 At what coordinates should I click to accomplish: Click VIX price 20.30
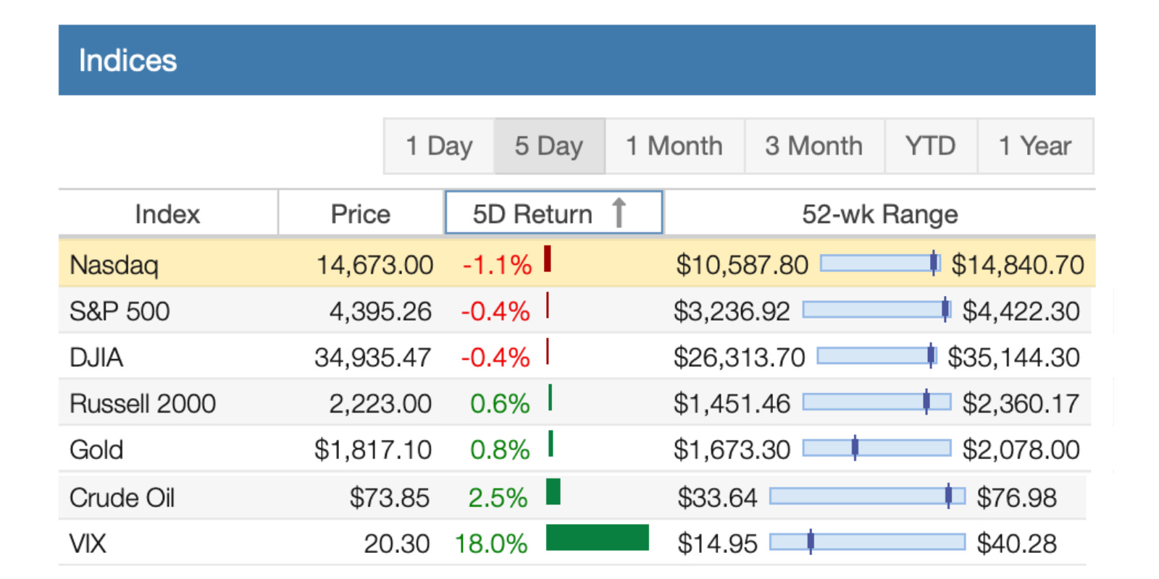click(x=397, y=544)
